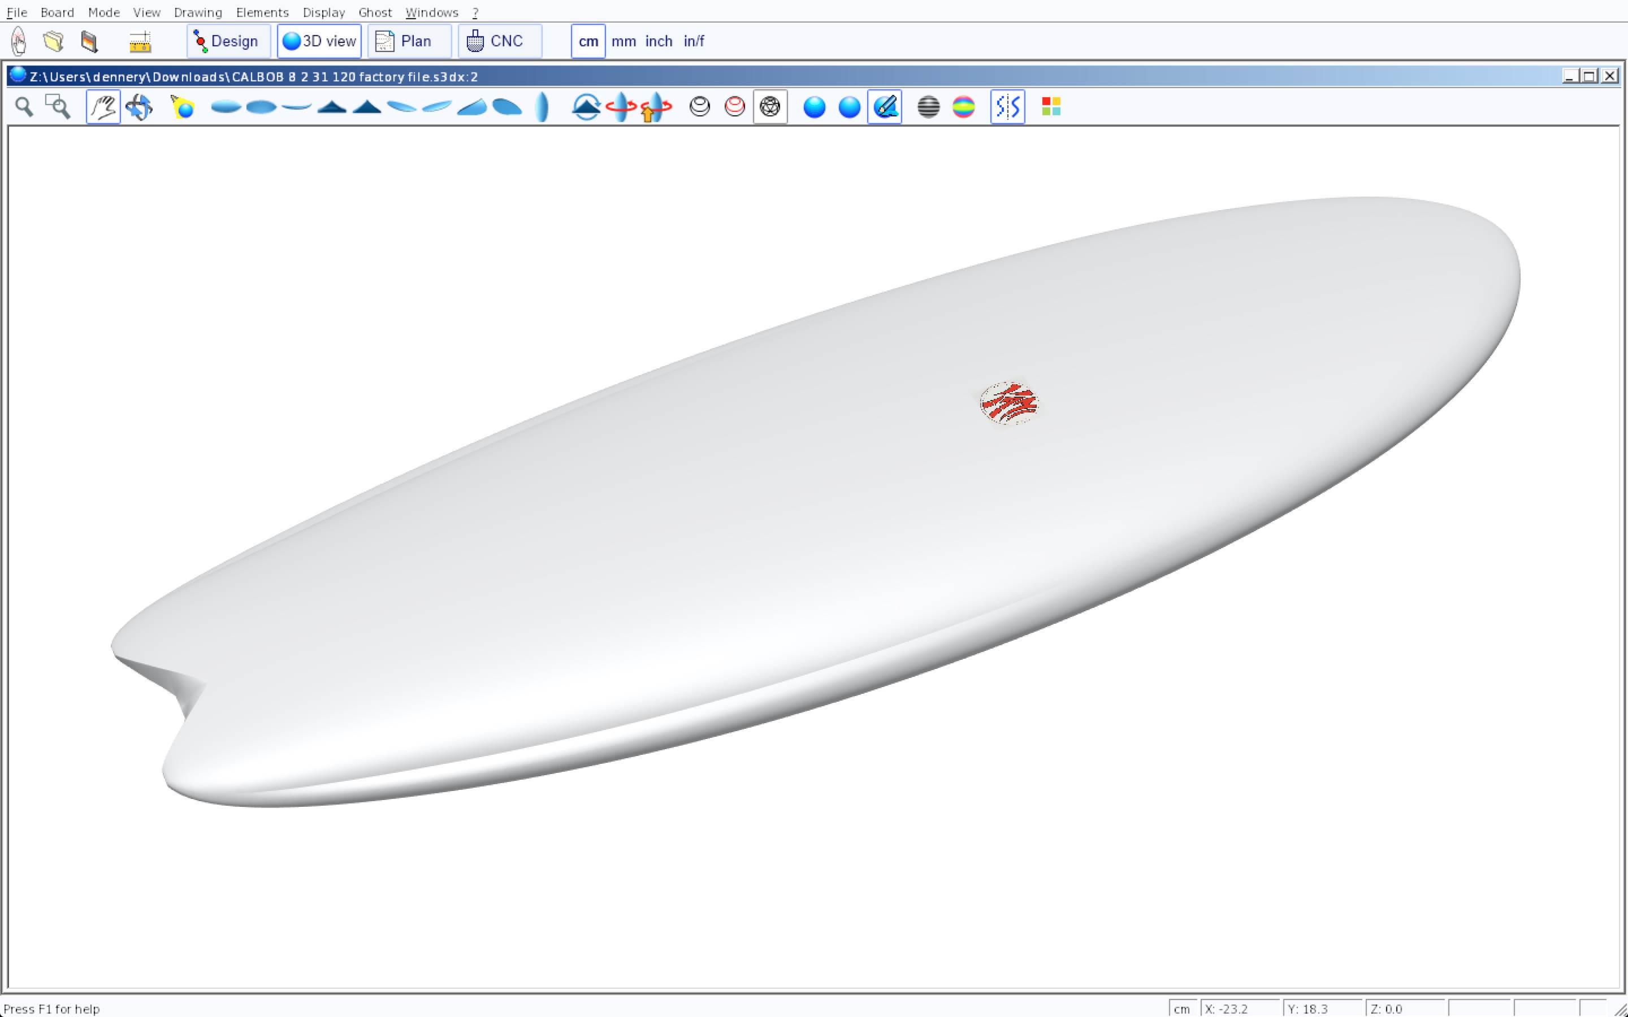Image resolution: width=1628 pixels, height=1017 pixels.
Task: Select the zoom window tool icon
Action: (58, 107)
